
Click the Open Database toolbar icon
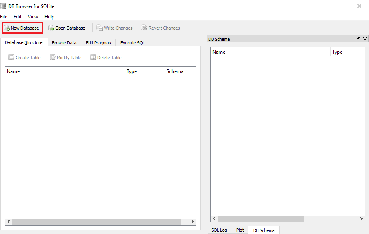click(x=51, y=28)
